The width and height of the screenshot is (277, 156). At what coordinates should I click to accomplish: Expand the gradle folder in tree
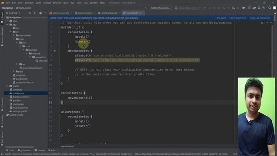tap(7, 86)
